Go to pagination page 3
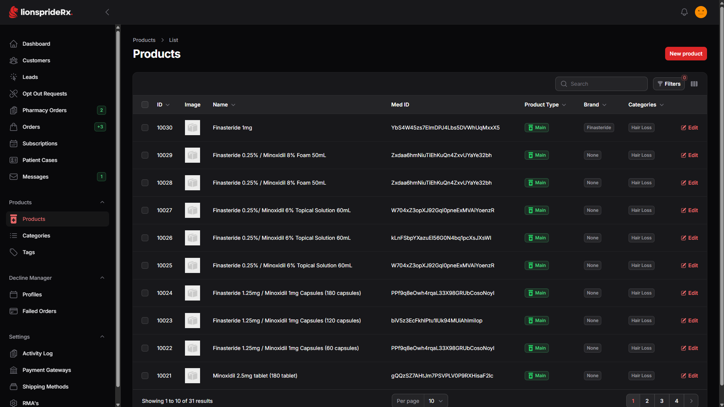724x407 pixels. 661,401
